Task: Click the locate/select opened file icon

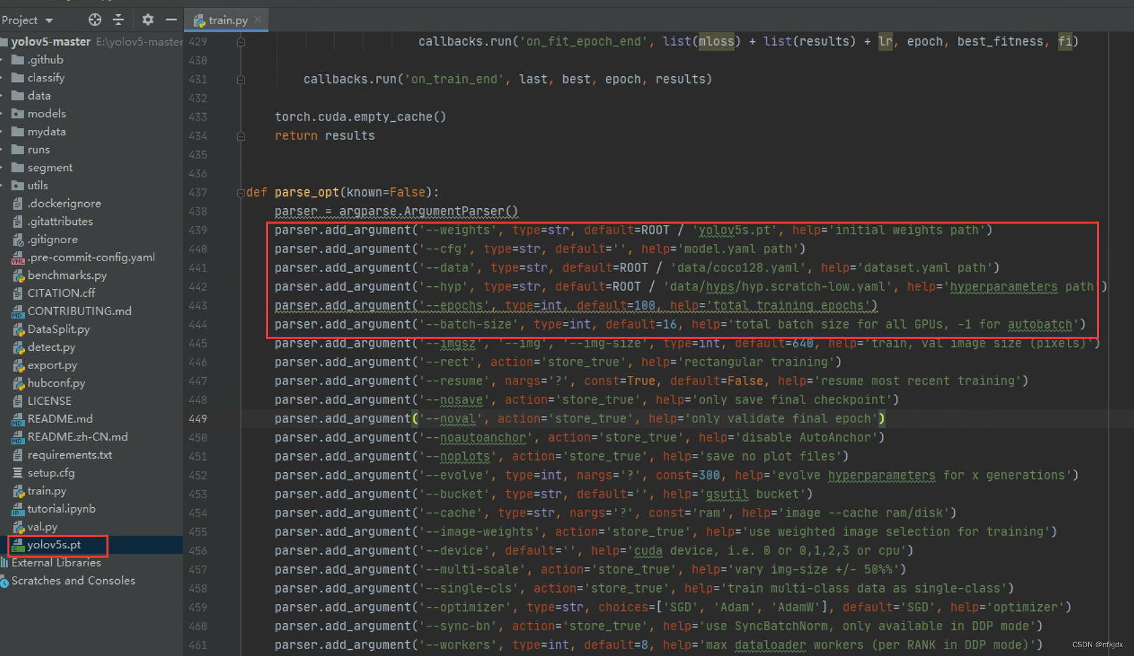Action: (95, 20)
